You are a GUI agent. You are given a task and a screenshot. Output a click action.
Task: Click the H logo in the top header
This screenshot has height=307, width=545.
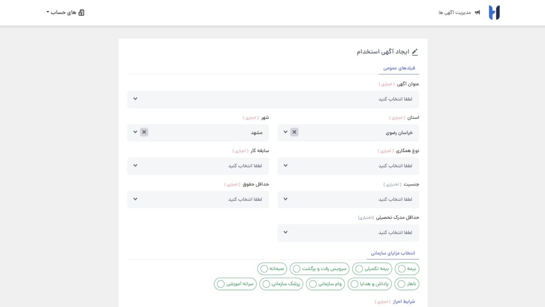(494, 12)
